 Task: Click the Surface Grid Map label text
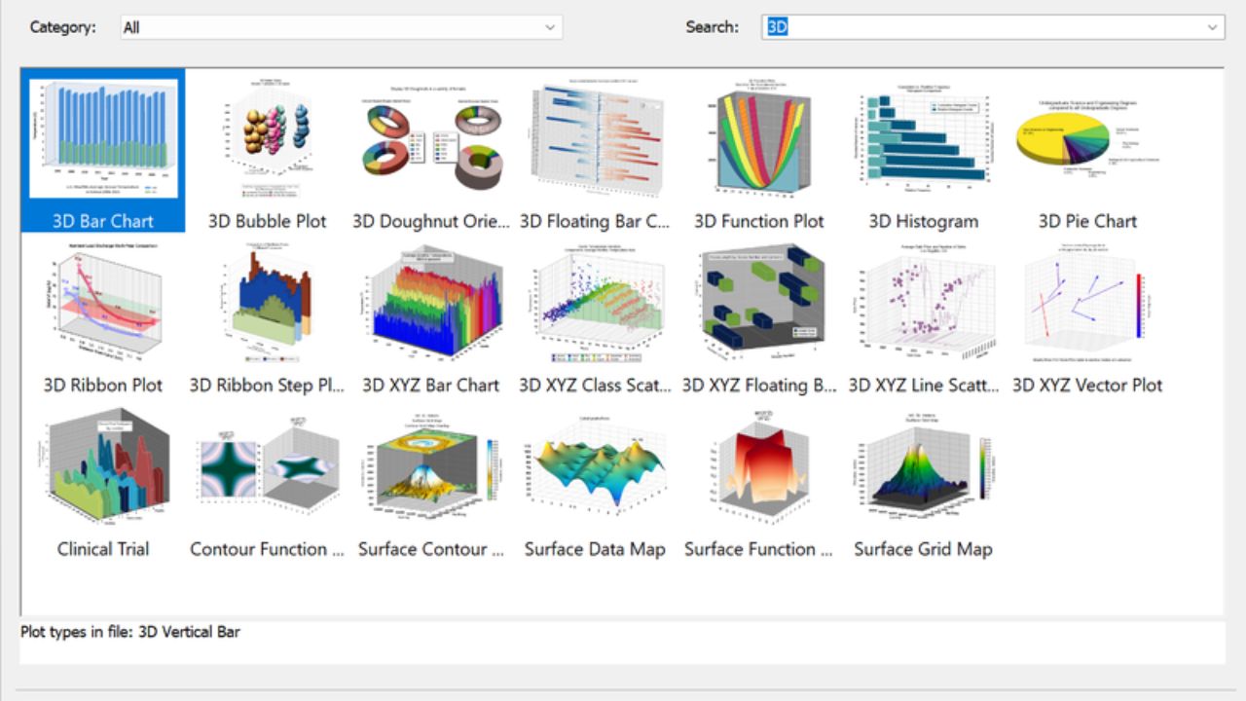(923, 549)
